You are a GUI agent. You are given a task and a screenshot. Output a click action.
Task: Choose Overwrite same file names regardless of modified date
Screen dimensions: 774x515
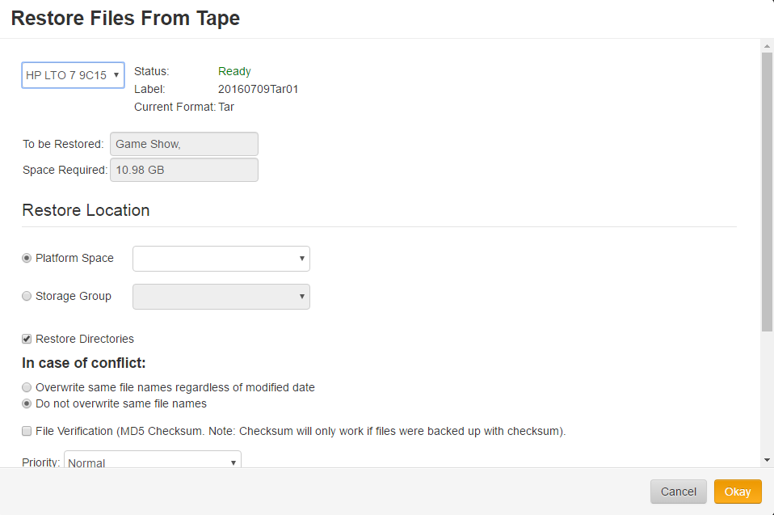pos(27,387)
